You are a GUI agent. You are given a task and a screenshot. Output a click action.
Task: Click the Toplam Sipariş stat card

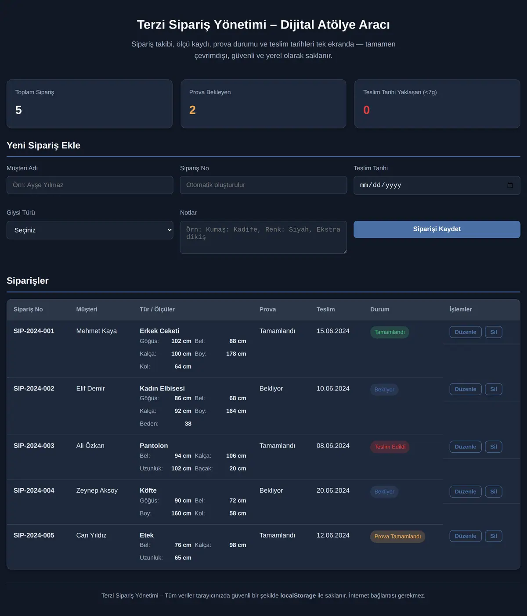tap(90, 104)
